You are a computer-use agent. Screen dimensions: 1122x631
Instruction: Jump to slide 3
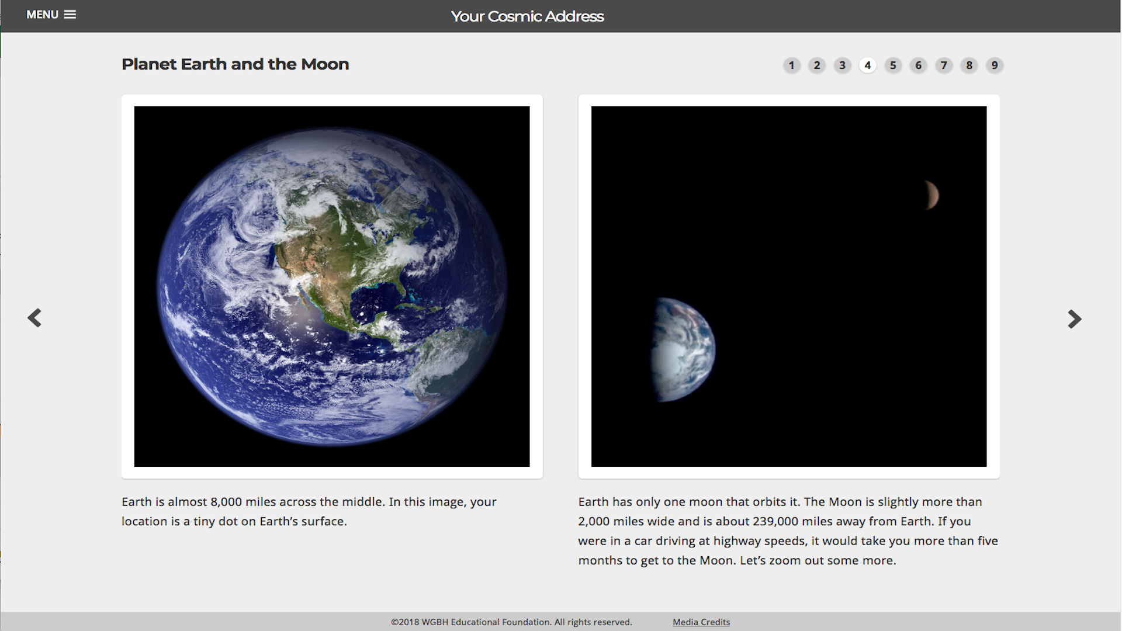842,65
